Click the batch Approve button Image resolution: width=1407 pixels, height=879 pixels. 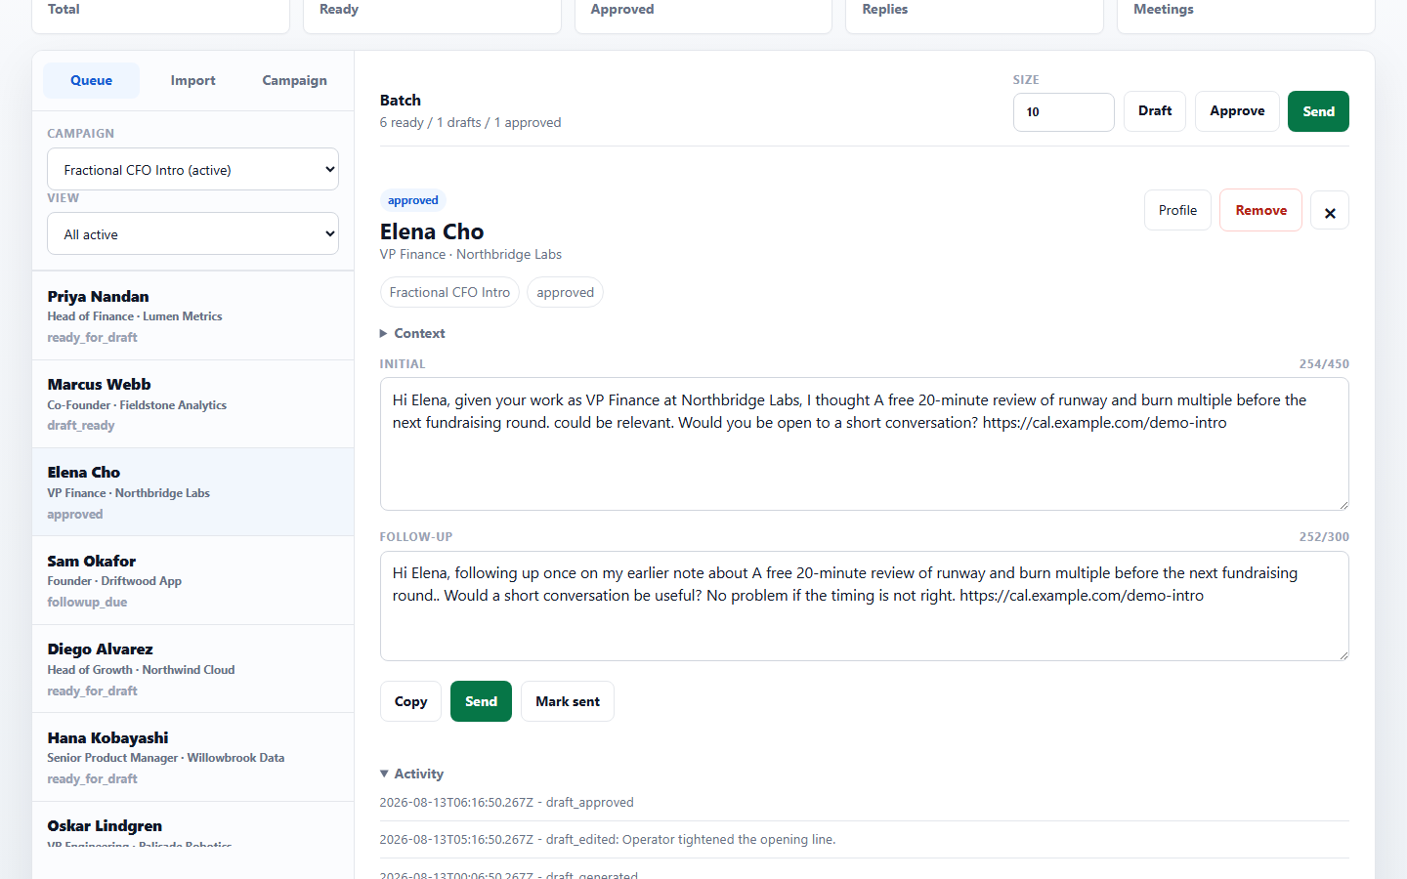[x=1237, y=111]
